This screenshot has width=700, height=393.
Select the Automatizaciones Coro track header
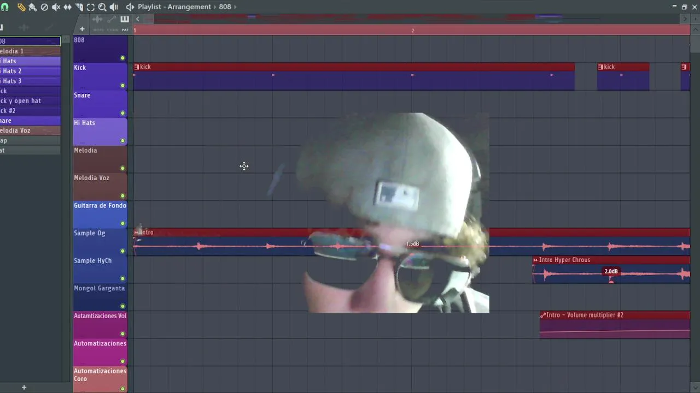coord(100,379)
